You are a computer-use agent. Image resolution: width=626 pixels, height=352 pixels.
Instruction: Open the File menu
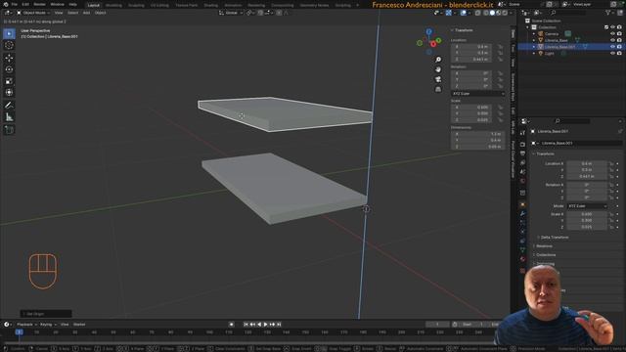tap(15, 4)
